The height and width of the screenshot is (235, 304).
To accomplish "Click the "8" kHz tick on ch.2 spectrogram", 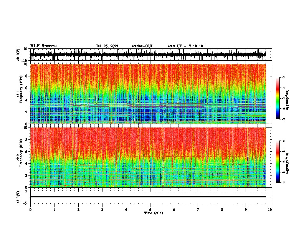I will (27, 140).
